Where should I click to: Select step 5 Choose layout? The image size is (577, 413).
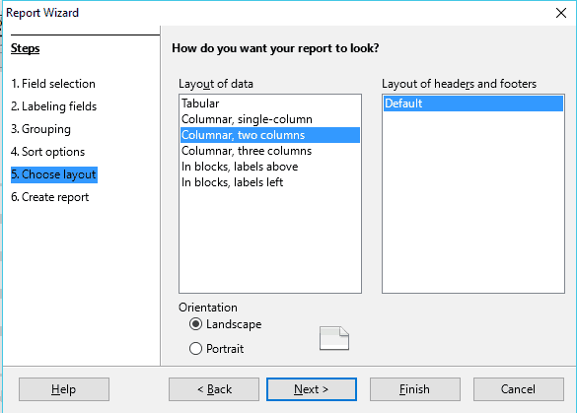pyautogui.click(x=53, y=174)
